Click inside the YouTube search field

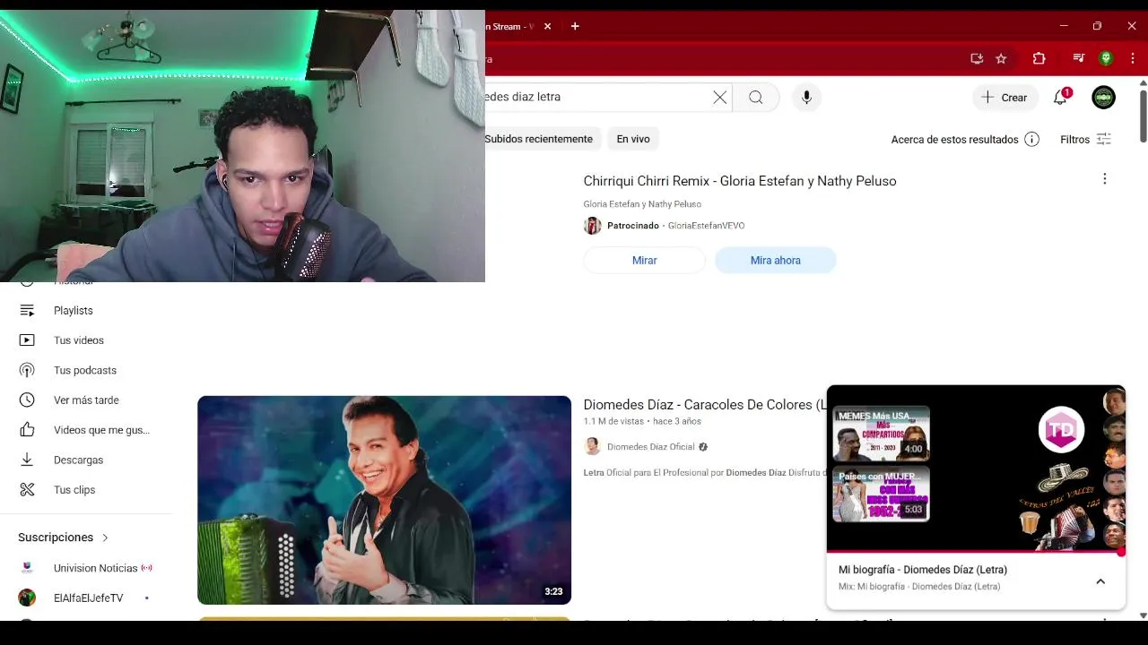(596, 98)
